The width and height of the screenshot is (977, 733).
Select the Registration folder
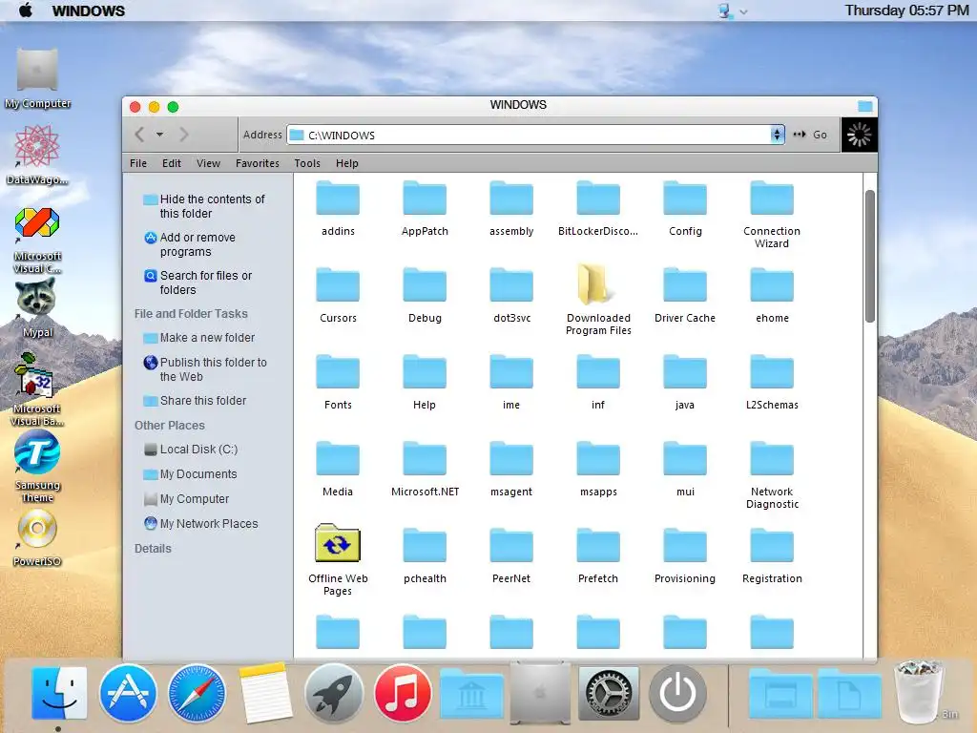coord(771,555)
